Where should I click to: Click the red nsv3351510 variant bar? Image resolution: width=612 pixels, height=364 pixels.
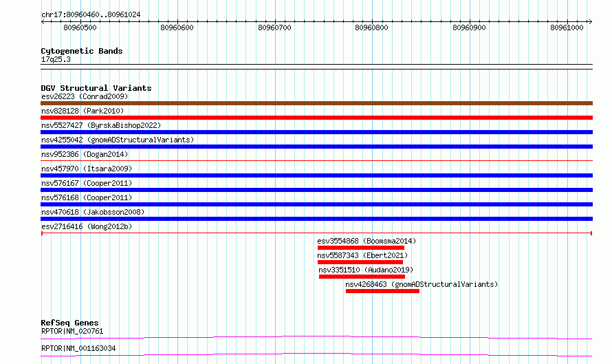[x=362, y=277]
